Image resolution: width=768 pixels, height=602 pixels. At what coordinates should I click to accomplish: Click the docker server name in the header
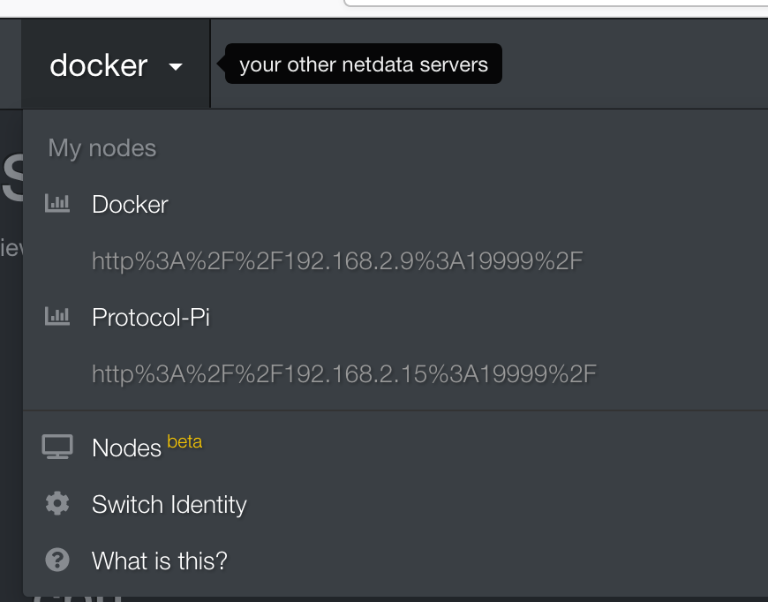(99, 64)
